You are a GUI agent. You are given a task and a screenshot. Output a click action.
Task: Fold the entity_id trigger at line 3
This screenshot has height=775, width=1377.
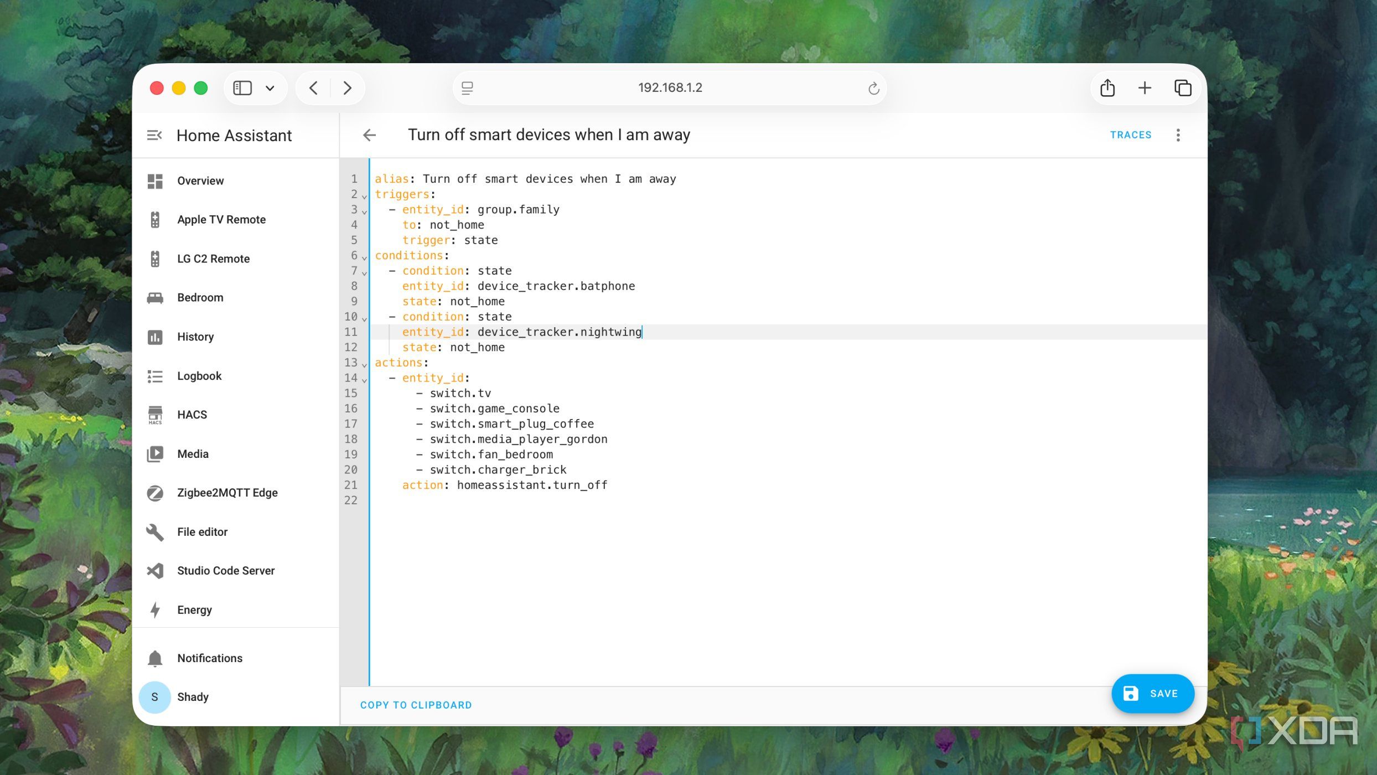tap(364, 211)
